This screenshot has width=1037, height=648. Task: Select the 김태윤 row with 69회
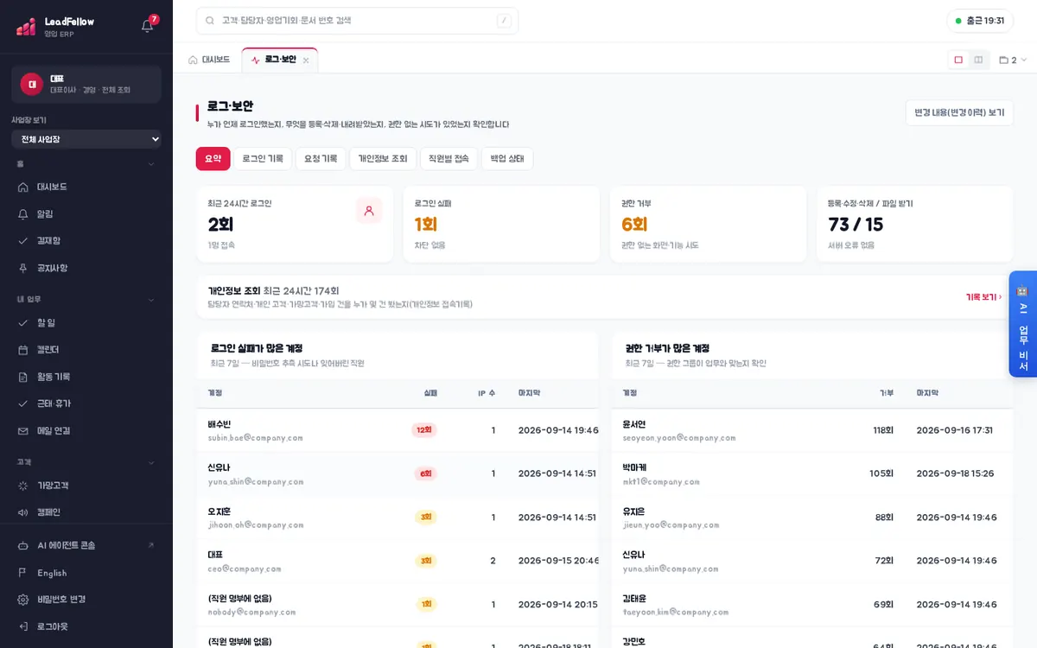point(811,605)
